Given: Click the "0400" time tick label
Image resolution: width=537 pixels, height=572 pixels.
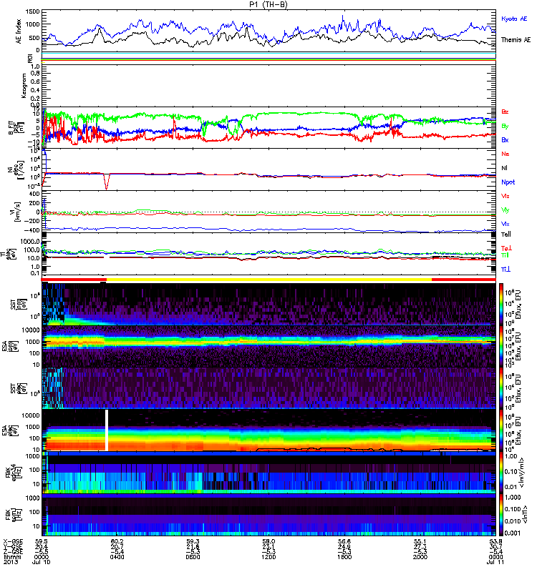Looking at the screenshot, I should coord(117,557).
